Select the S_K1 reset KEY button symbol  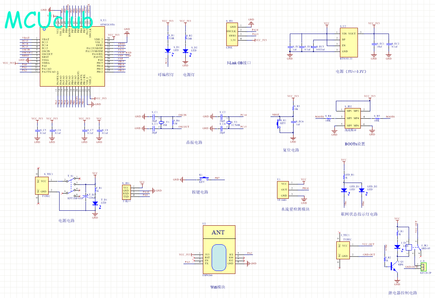[279, 123]
